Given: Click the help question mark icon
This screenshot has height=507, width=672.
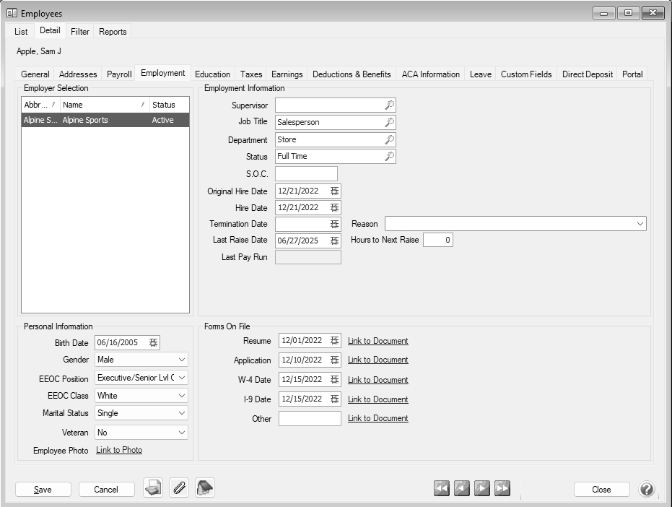Looking at the screenshot, I should pyautogui.click(x=647, y=489).
